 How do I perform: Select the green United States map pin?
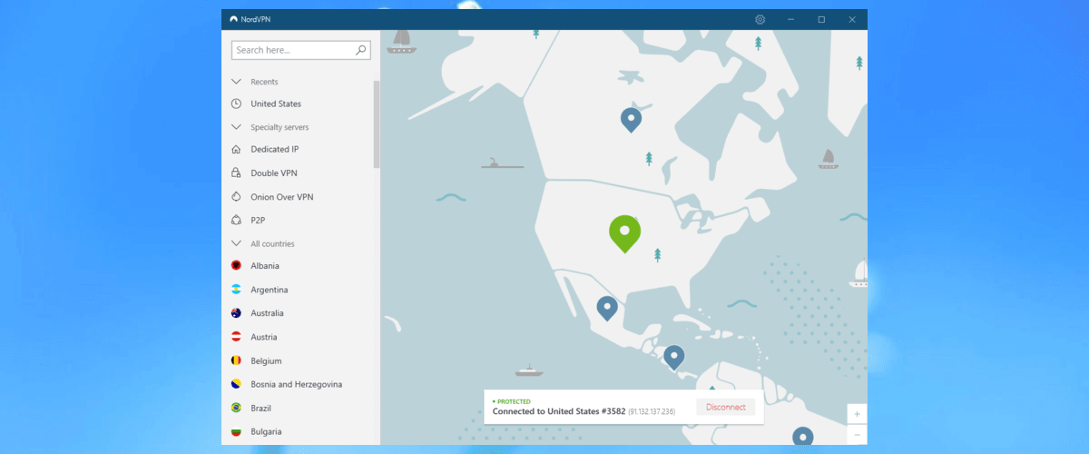(x=624, y=233)
